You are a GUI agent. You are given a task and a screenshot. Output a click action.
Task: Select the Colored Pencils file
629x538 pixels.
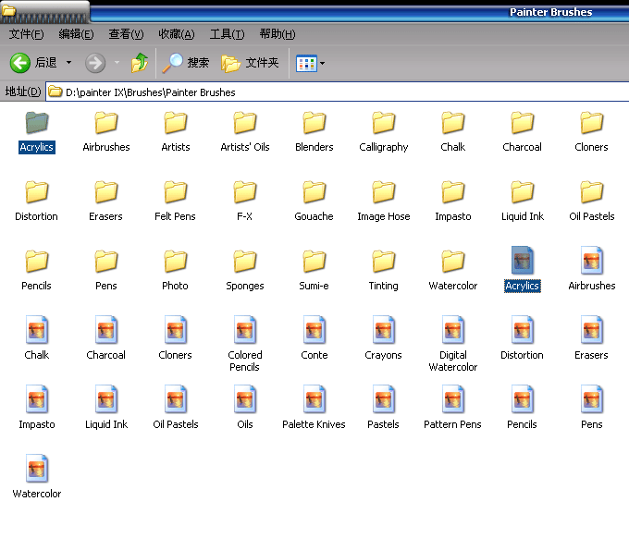pos(245,344)
